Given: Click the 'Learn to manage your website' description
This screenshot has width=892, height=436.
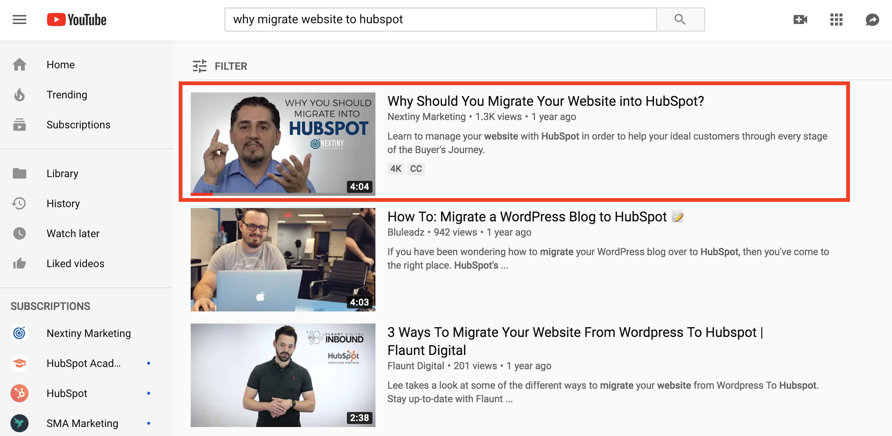Looking at the screenshot, I should 607,143.
